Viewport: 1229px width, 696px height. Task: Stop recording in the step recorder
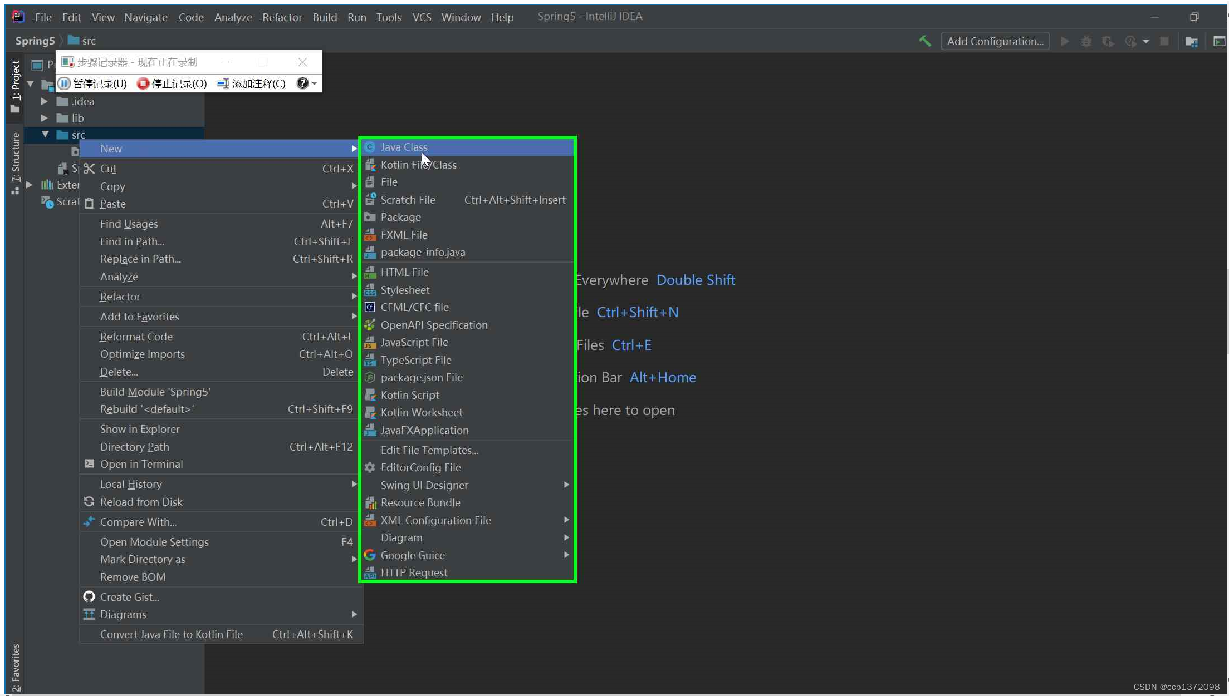[x=172, y=83]
